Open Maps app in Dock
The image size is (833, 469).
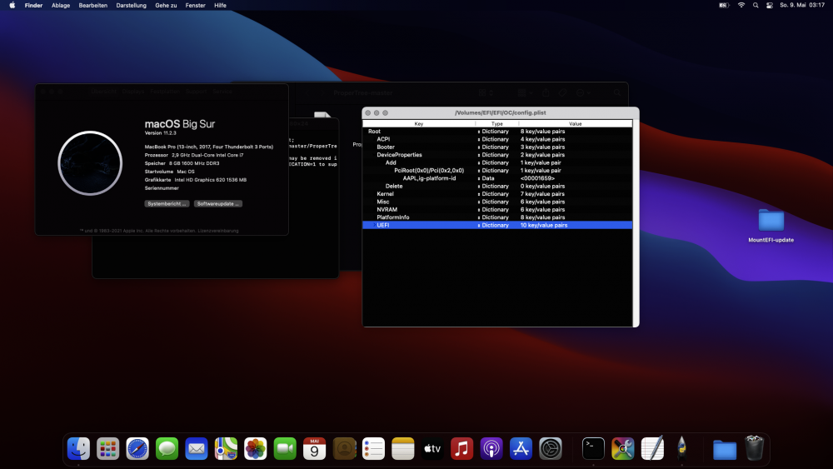226,449
